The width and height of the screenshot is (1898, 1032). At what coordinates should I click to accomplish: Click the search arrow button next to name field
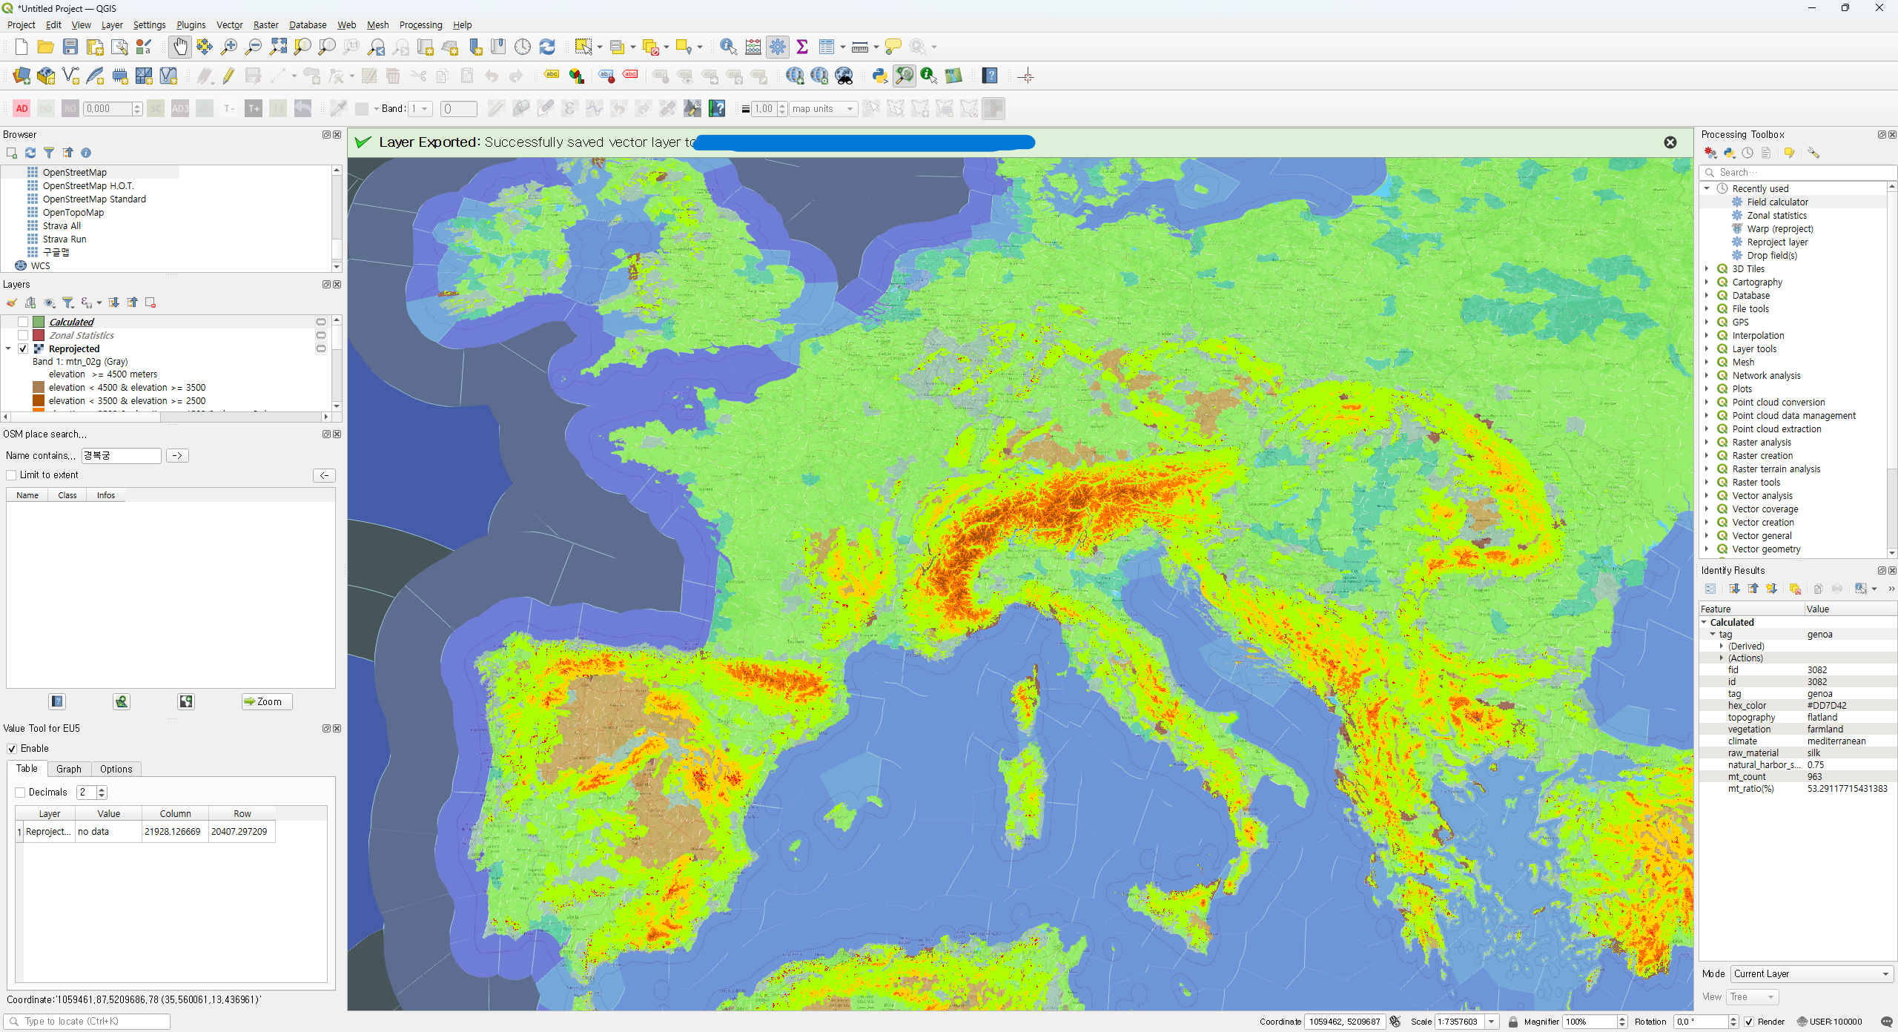coord(177,455)
